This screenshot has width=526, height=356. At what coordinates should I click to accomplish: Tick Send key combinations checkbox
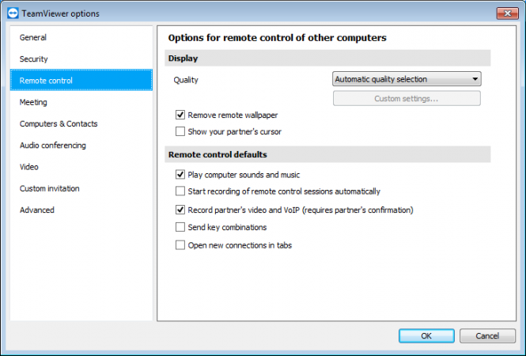[180, 227]
